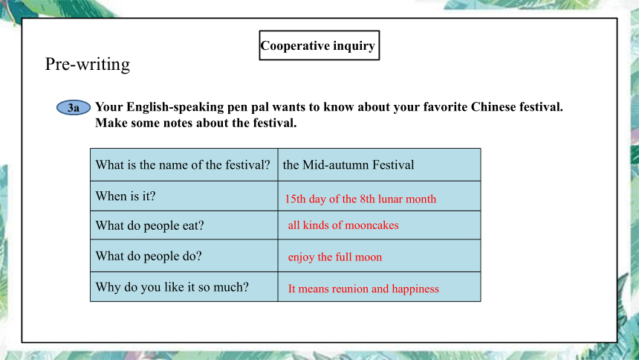Select the 'When is it?' table cell

pos(184,196)
